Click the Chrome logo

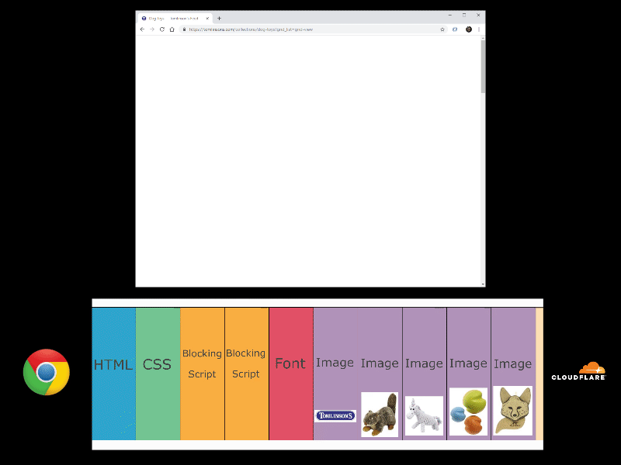[x=47, y=372]
